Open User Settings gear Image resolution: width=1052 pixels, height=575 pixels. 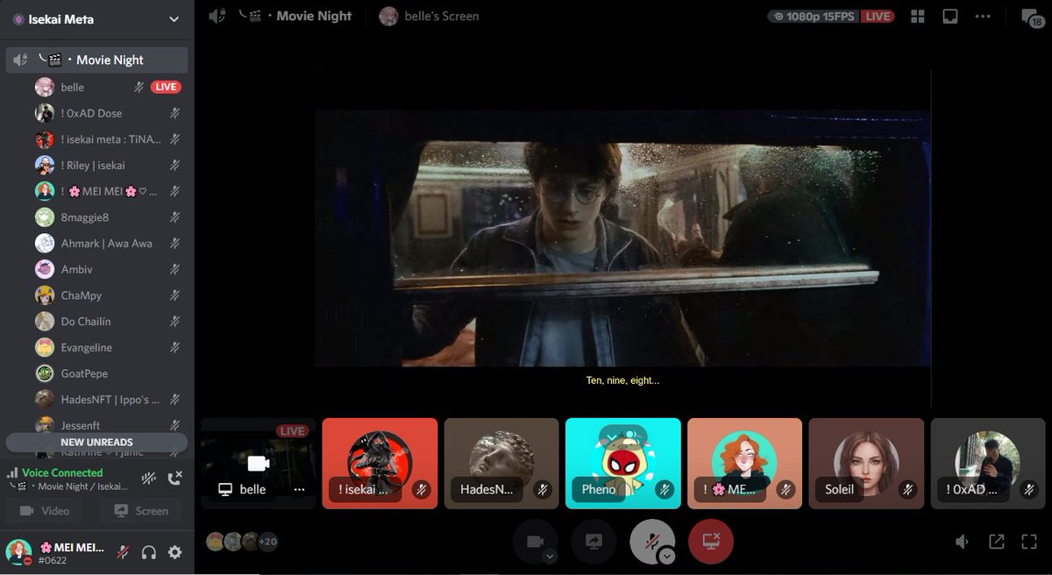pyautogui.click(x=174, y=552)
